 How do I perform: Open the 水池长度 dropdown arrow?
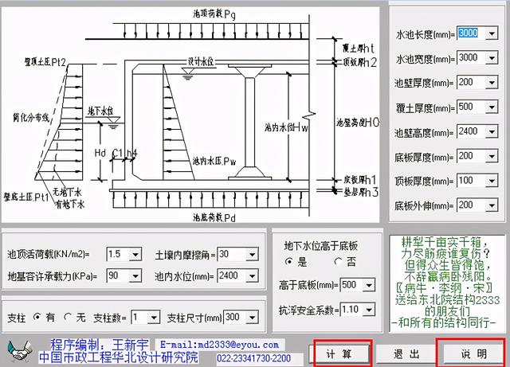[x=492, y=33]
